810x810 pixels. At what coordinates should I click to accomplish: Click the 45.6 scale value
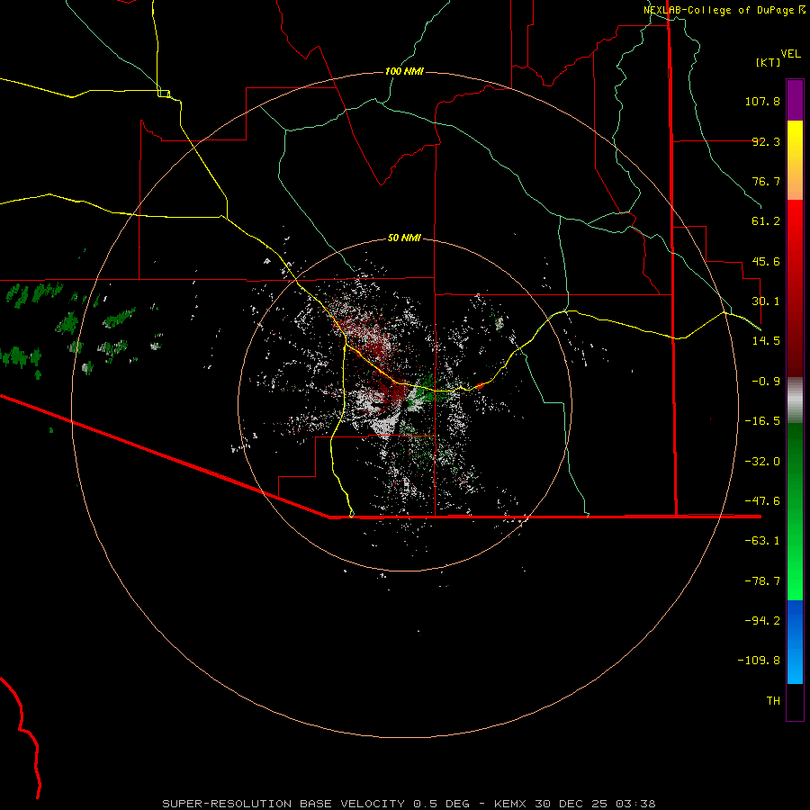(766, 261)
